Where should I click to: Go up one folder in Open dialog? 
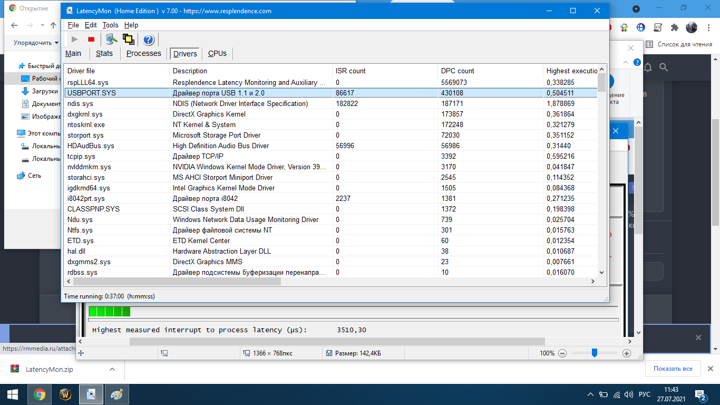pyautogui.click(x=53, y=25)
